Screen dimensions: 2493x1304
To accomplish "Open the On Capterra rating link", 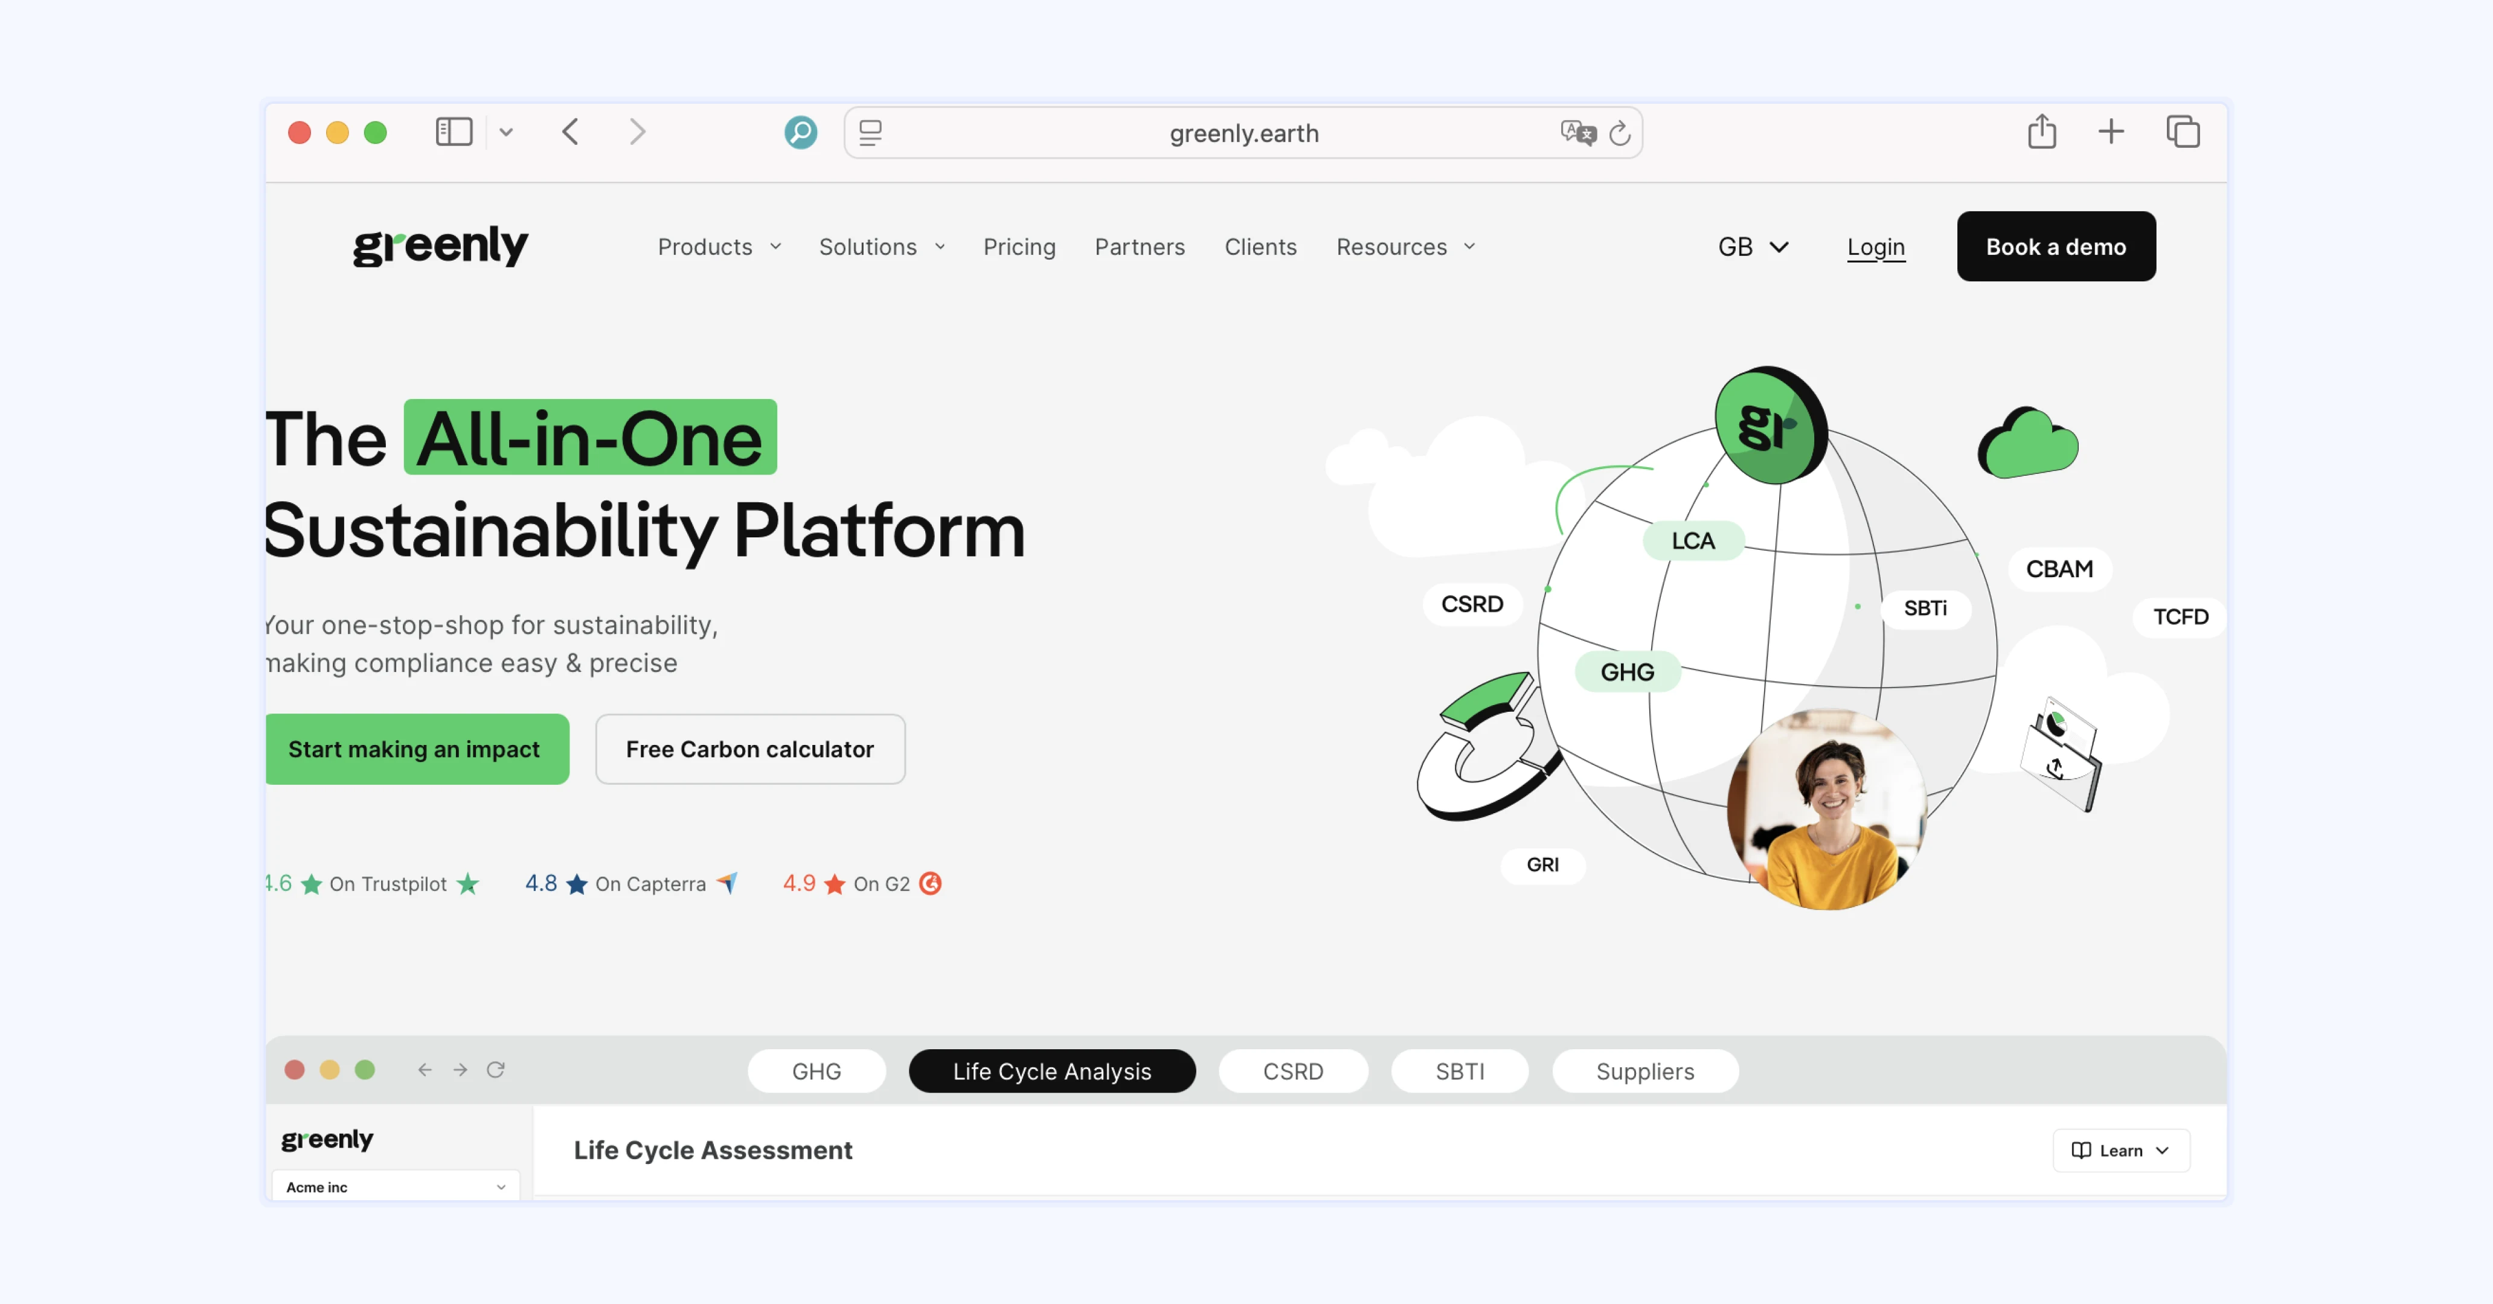I will pyautogui.click(x=650, y=883).
